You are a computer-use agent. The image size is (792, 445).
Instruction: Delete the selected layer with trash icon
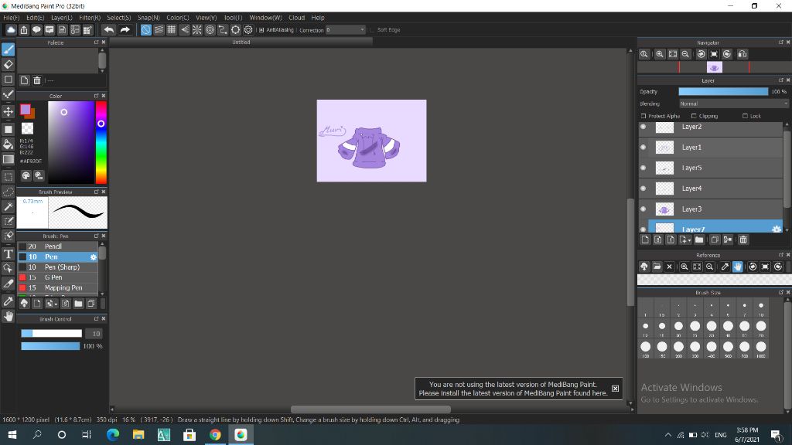tap(743, 239)
